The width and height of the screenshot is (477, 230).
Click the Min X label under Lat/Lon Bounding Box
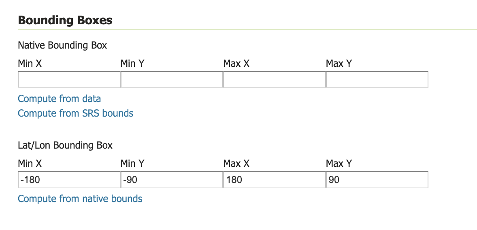coord(30,164)
